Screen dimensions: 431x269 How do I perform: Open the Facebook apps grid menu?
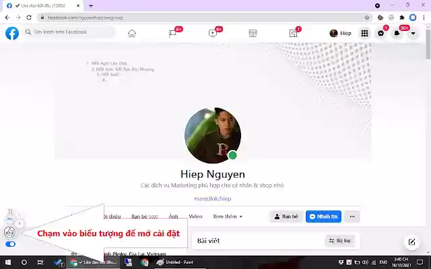click(364, 33)
